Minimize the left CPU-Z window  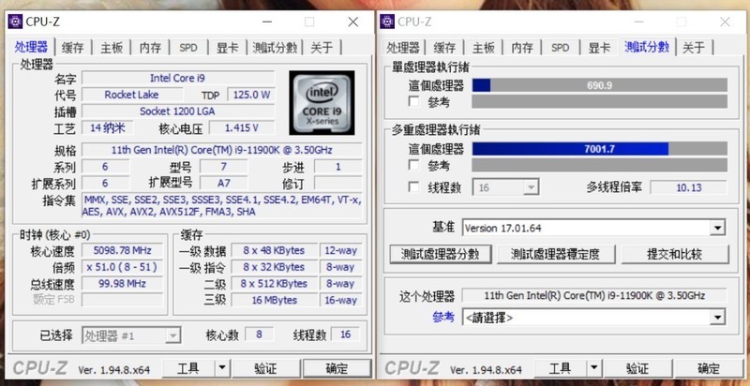point(266,22)
